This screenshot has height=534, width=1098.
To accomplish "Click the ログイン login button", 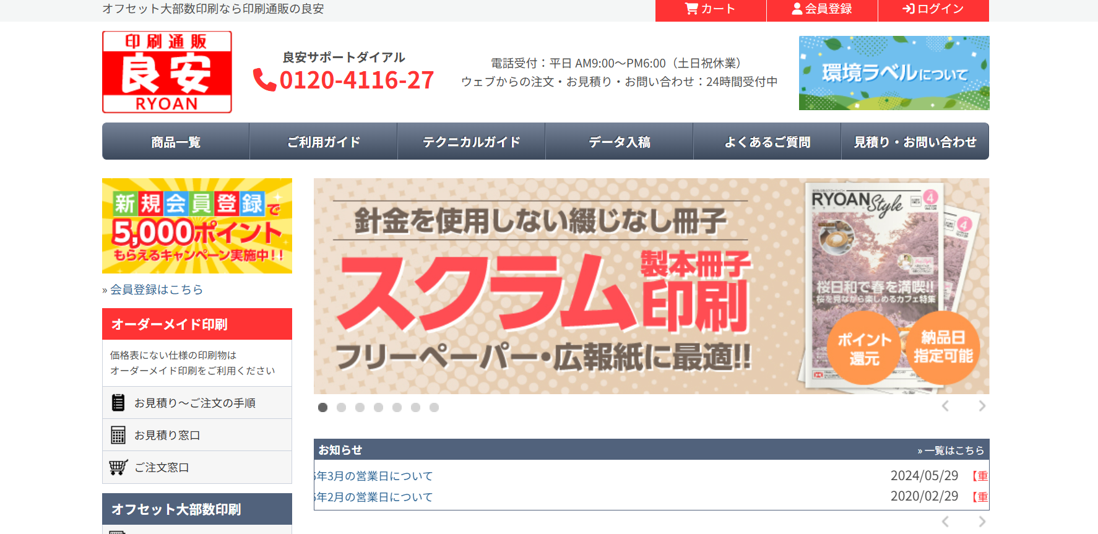I will [x=933, y=9].
